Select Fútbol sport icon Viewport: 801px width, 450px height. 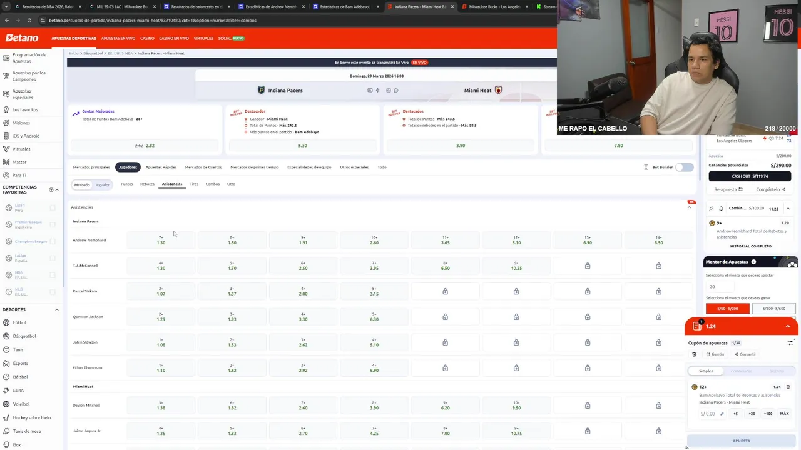tap(6, 322)
